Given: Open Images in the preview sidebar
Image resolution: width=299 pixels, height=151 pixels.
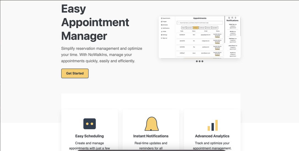Looking at the screenshot, I should [164, 21].
